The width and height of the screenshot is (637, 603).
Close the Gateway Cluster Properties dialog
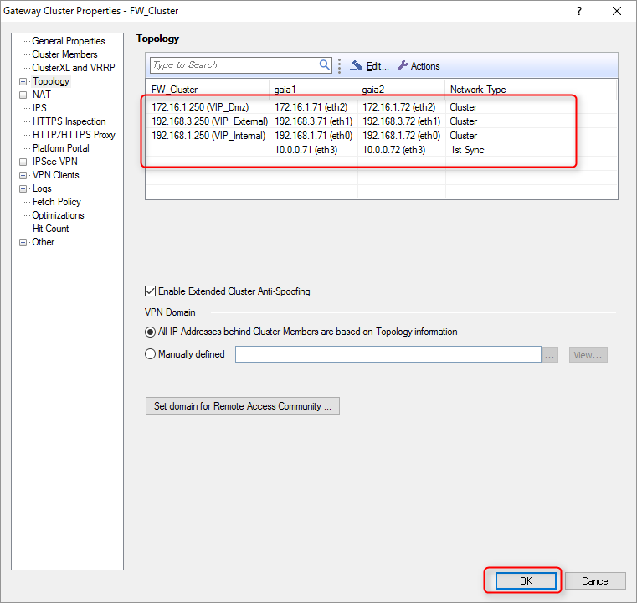(x=617, y=11)
